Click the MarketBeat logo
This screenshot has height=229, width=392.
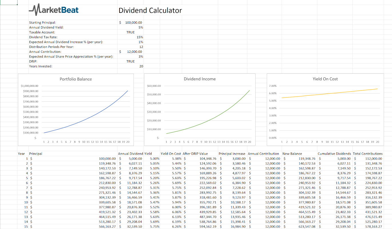click(x=54, y=10)
